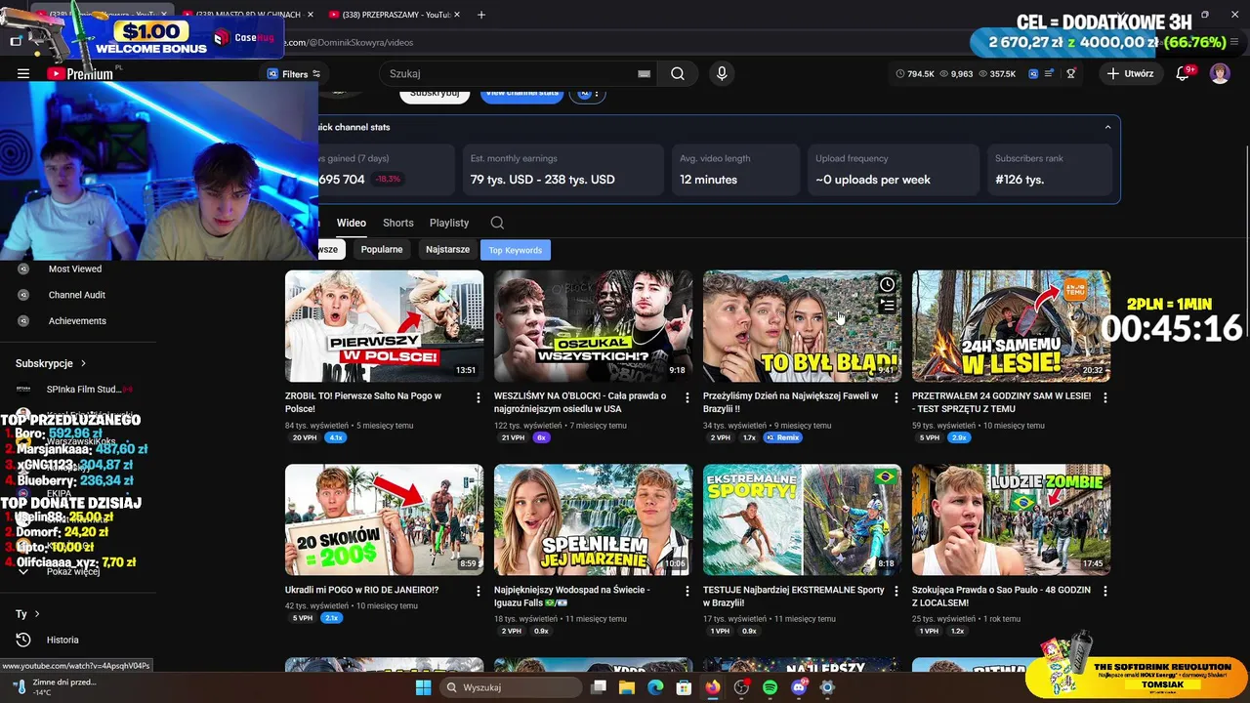Expand Pokaż więcej subscriptions
The height and width of the screenshot is (703, 1250).
(73, 571)
